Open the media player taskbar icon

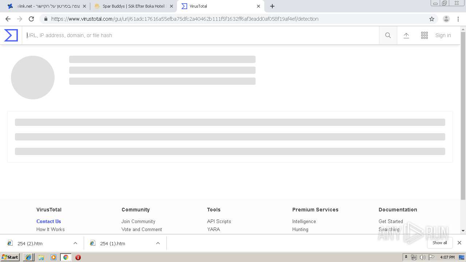[54, 257]
